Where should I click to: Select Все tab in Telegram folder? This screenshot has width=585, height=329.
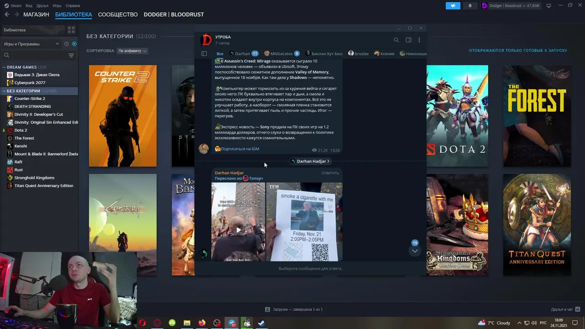click(220, 53)
